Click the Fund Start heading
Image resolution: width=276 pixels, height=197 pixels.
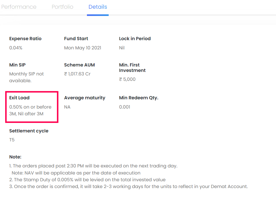pyautogui.click(x=76, y=39)
